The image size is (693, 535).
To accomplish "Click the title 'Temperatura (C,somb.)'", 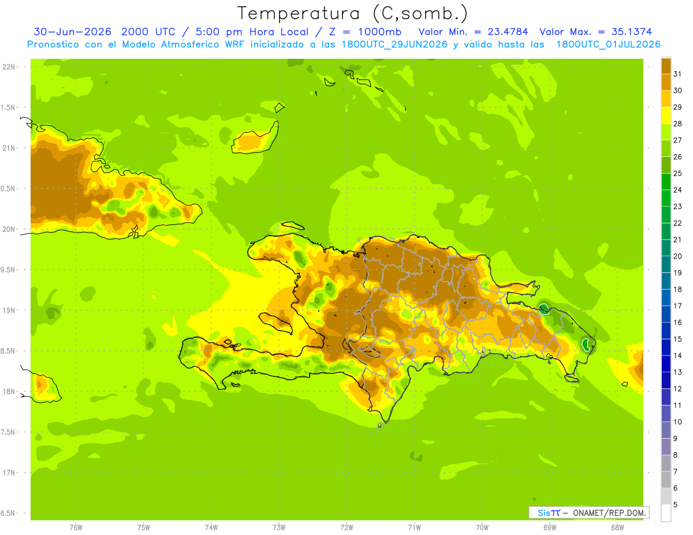I will [352, 13].
